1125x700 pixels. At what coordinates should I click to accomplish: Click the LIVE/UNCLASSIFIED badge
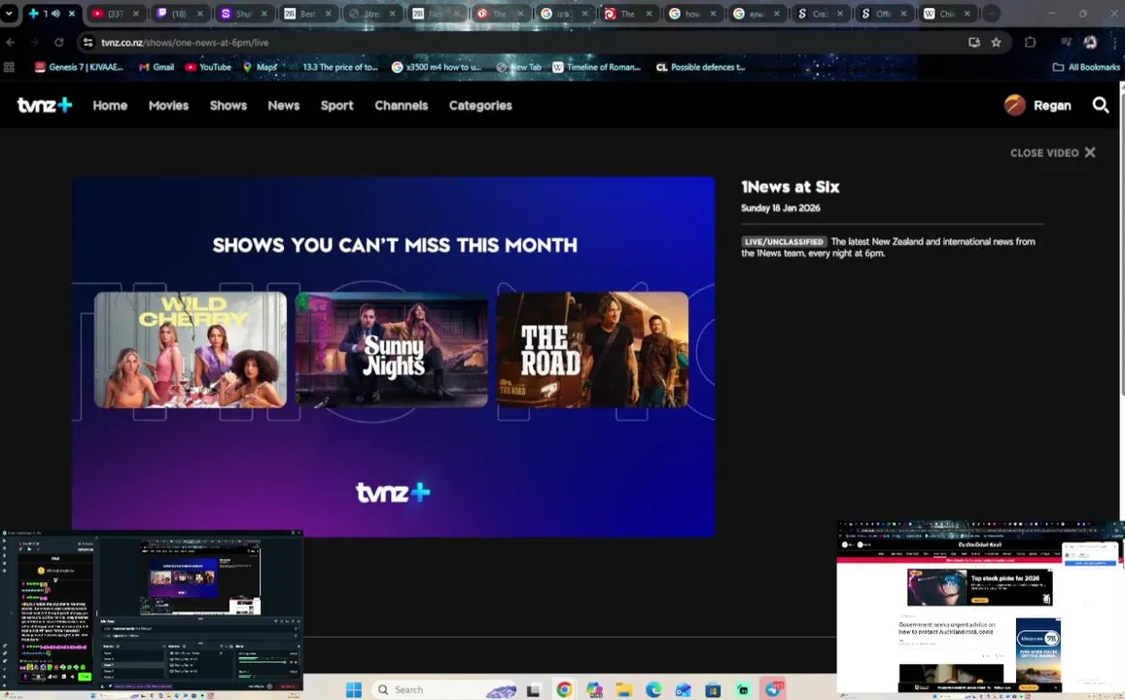pyautogui.click(x=785, y=242)
